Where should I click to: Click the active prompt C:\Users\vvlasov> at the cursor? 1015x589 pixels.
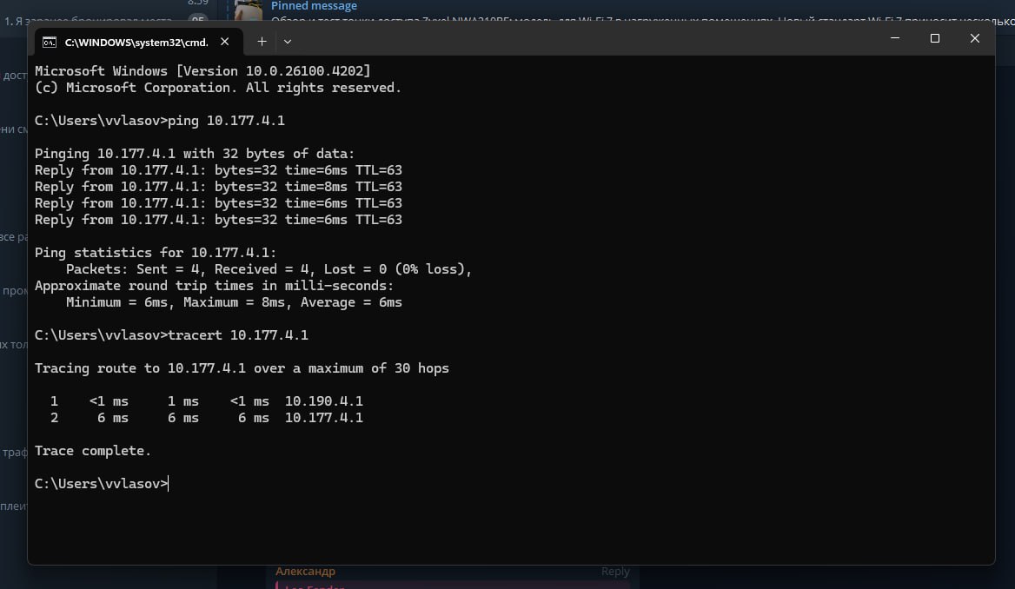tap(102, 484)
